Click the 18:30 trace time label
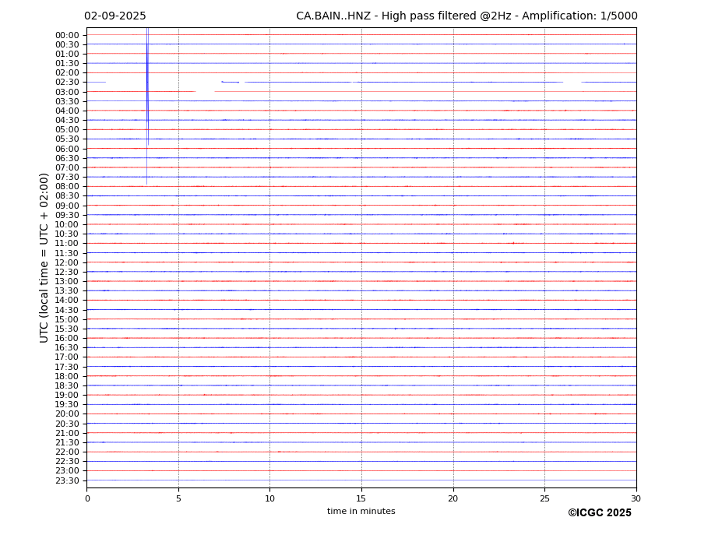 point(67,386)
